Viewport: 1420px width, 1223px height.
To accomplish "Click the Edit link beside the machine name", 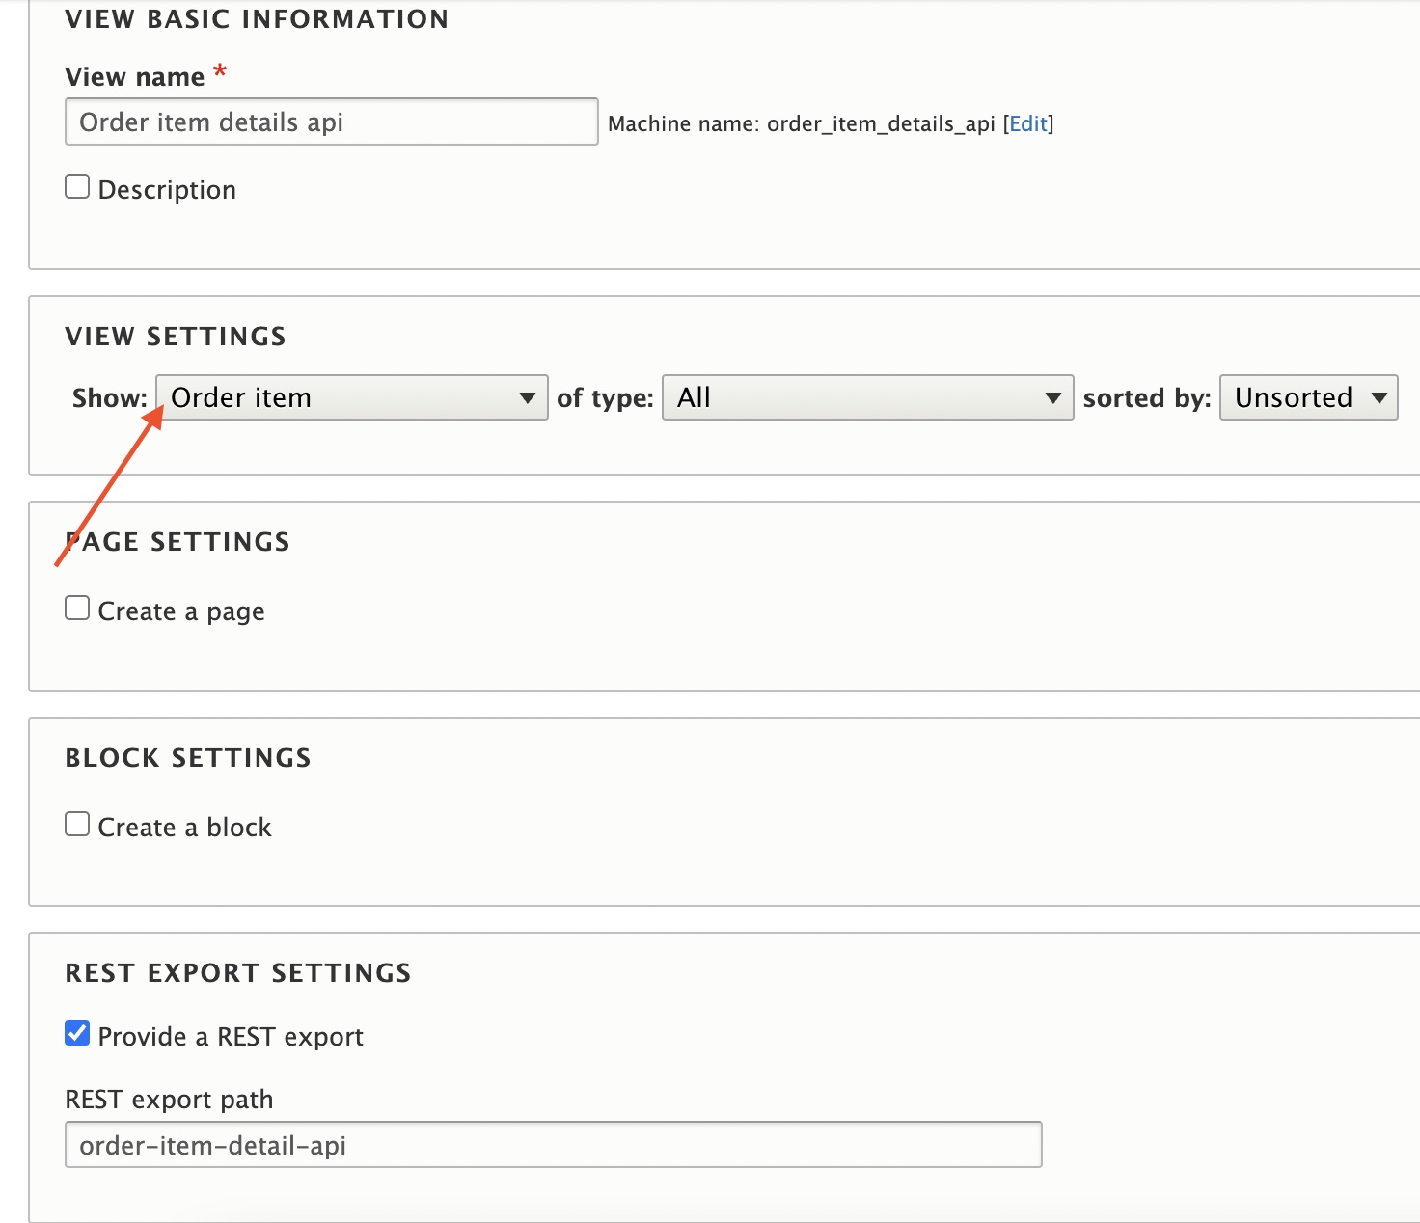I will 1027,123.
